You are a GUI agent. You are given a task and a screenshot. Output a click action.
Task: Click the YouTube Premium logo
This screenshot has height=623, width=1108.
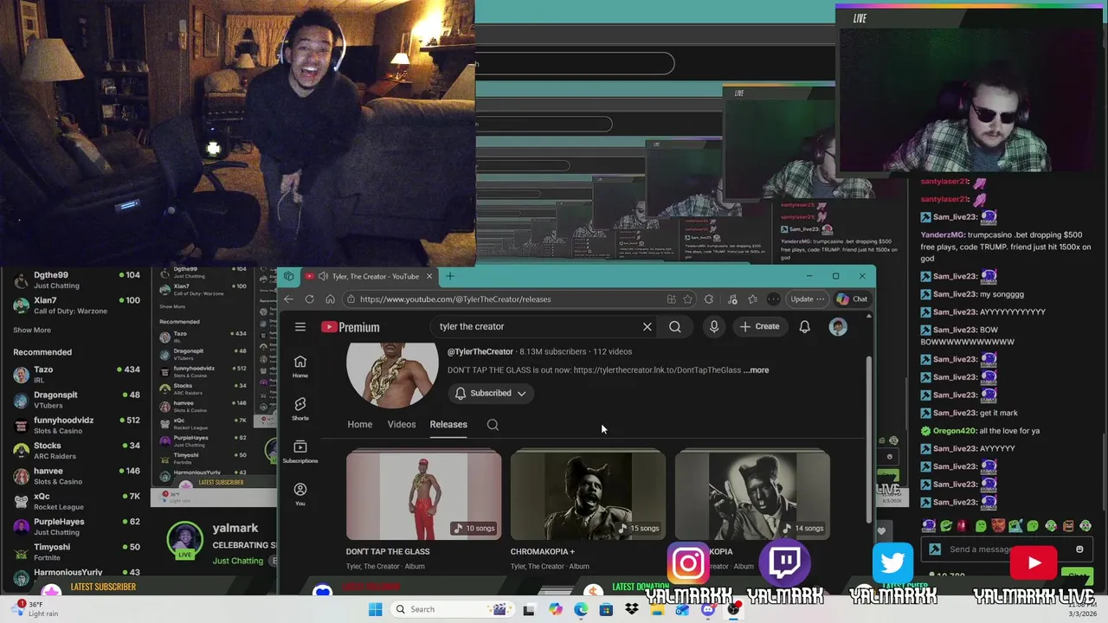[x=350, y=326]
